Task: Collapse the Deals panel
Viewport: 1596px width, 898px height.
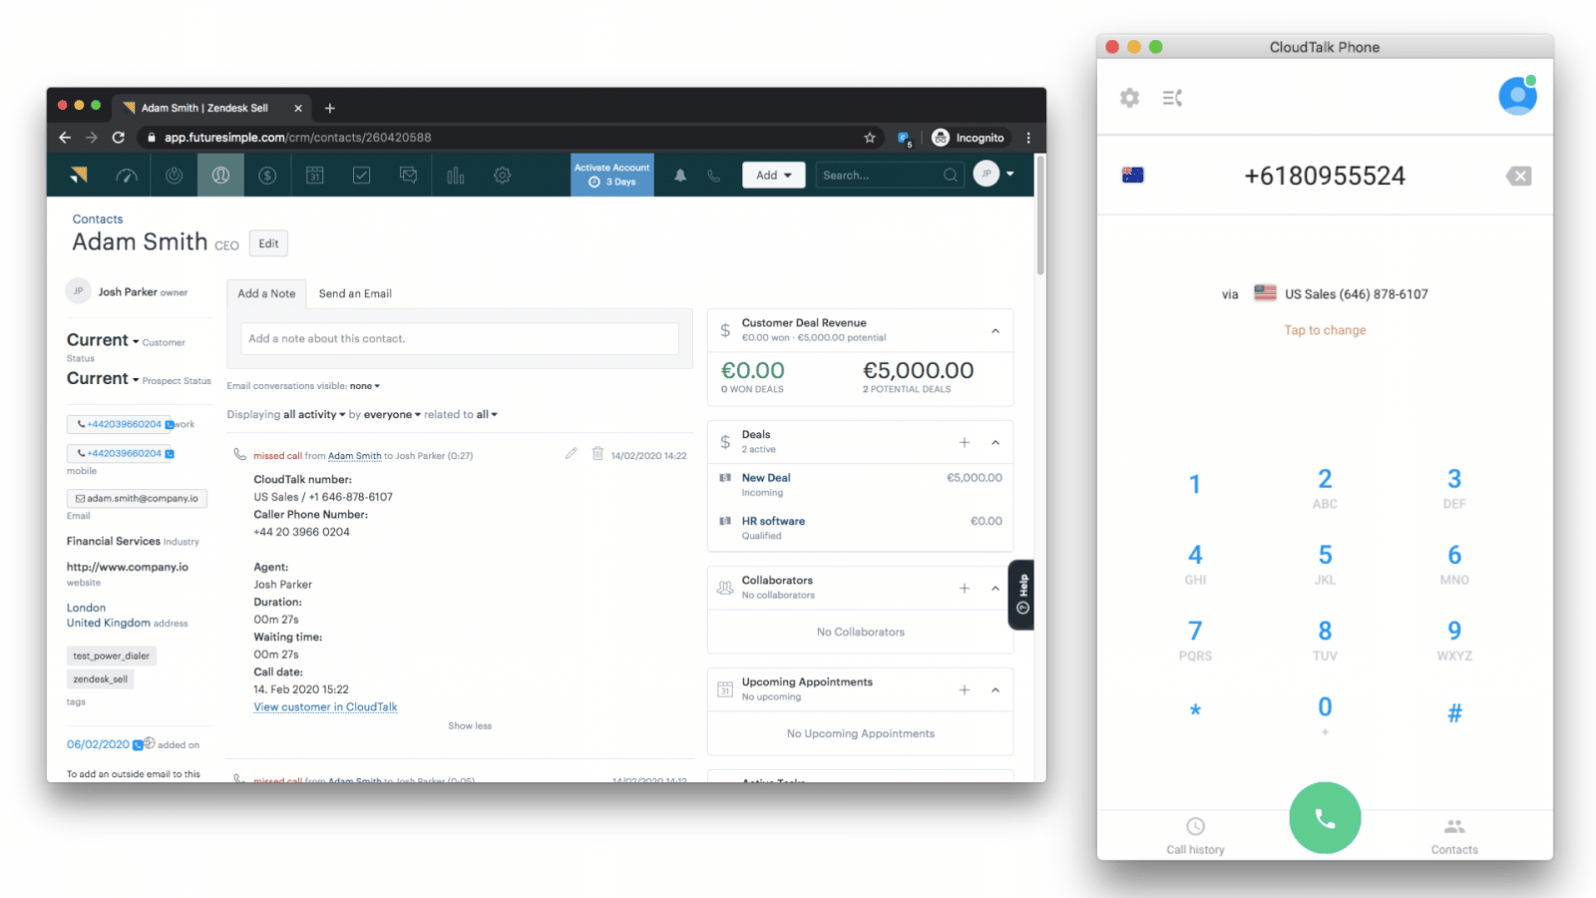Action: 995,442
